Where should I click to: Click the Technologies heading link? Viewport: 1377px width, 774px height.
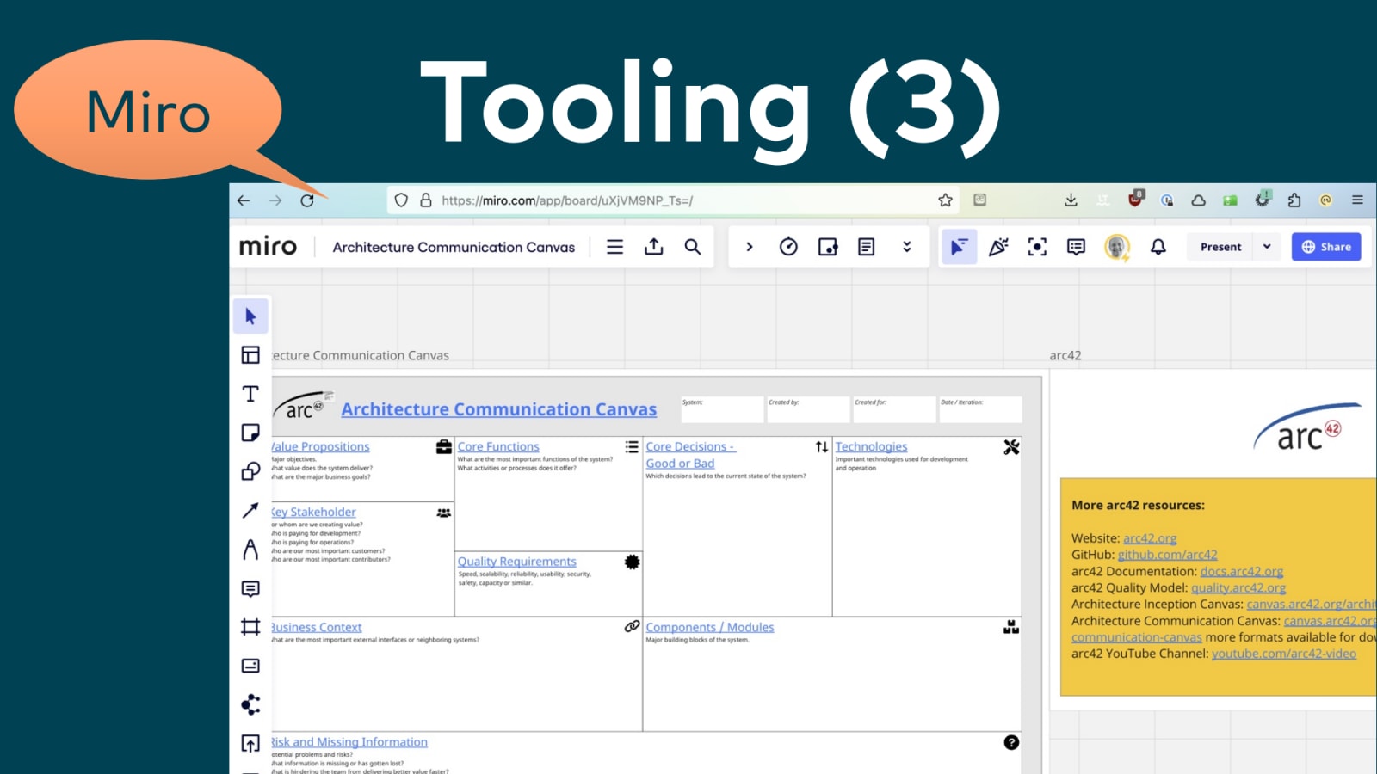pyautogui.click(x=871, y=447)
